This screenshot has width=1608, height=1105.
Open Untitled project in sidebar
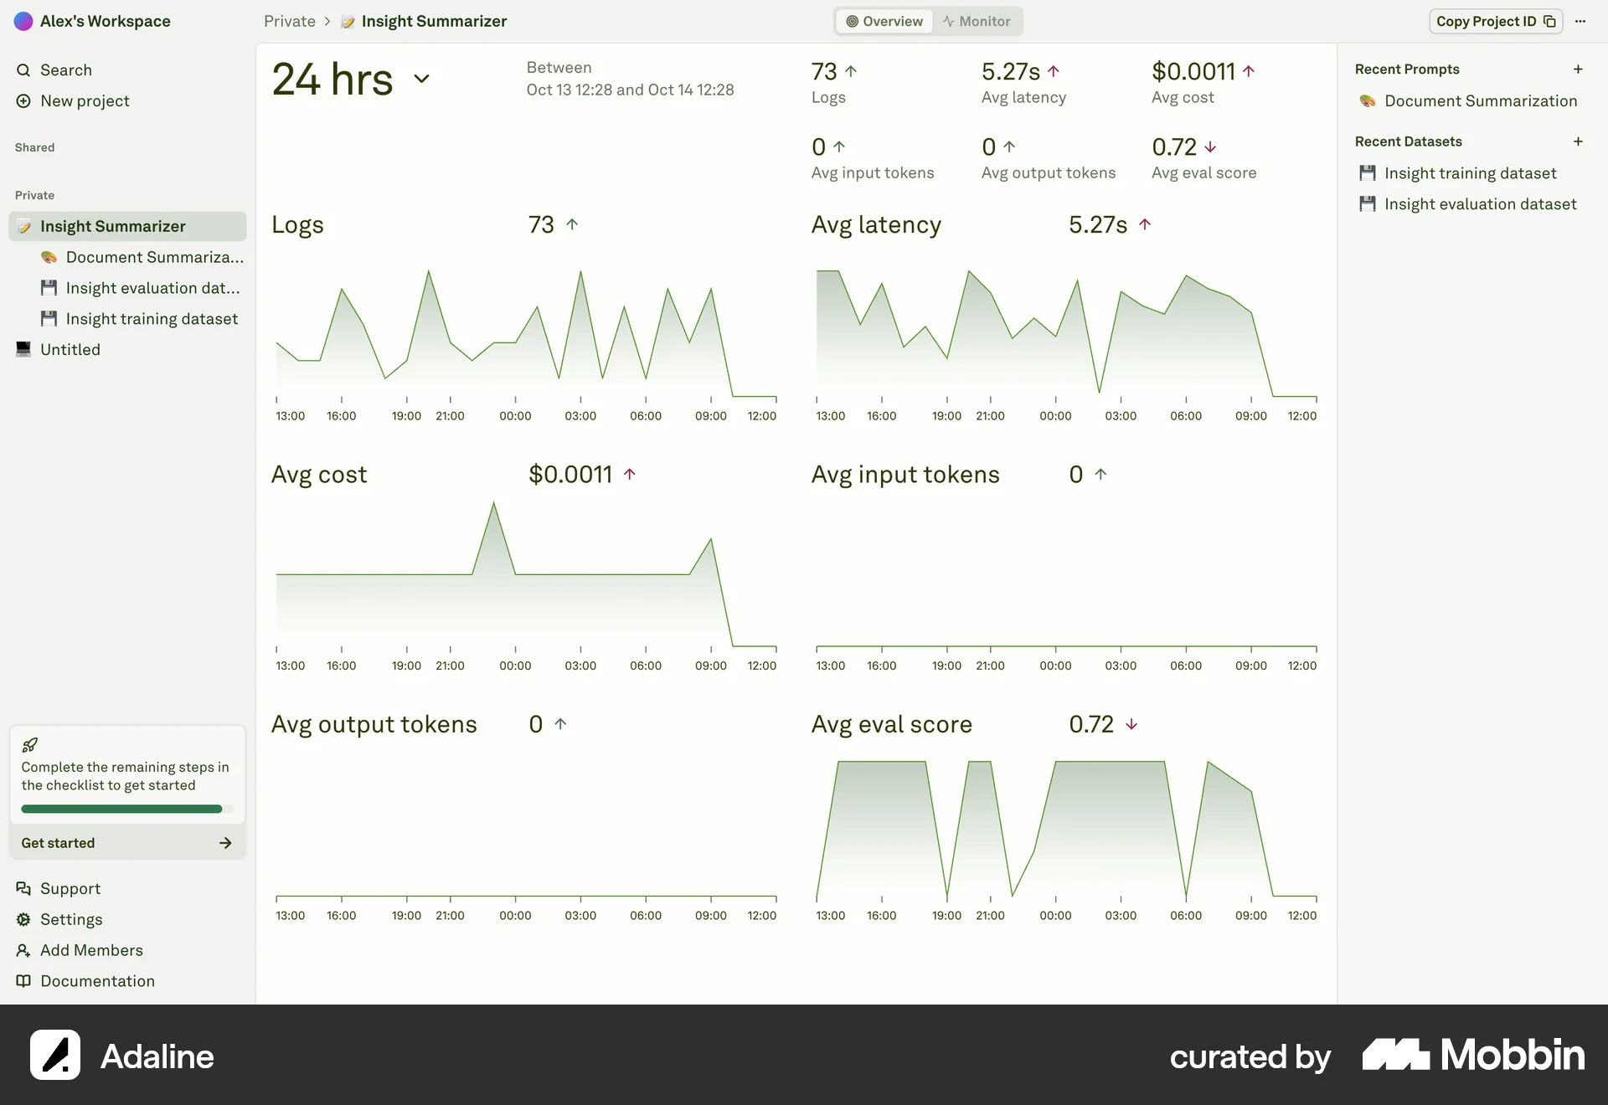pos(70,350)
